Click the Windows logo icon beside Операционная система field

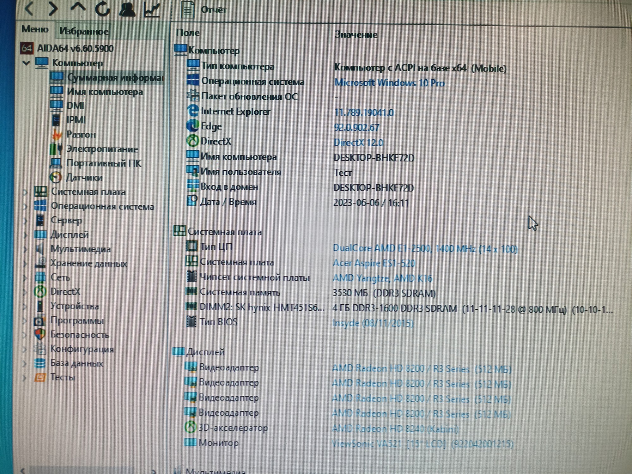193,80
